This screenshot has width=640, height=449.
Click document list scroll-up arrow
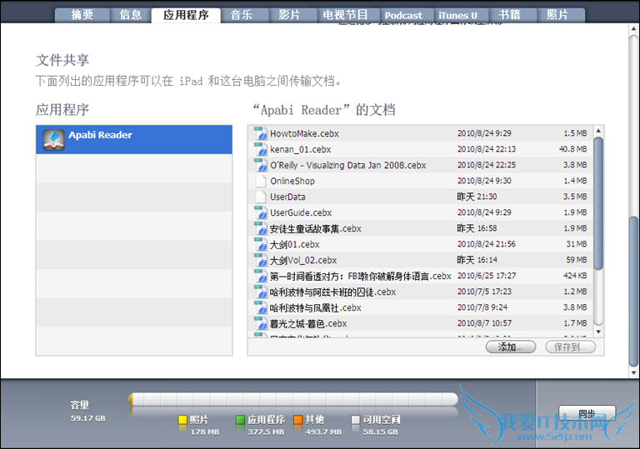pos(598,131)
